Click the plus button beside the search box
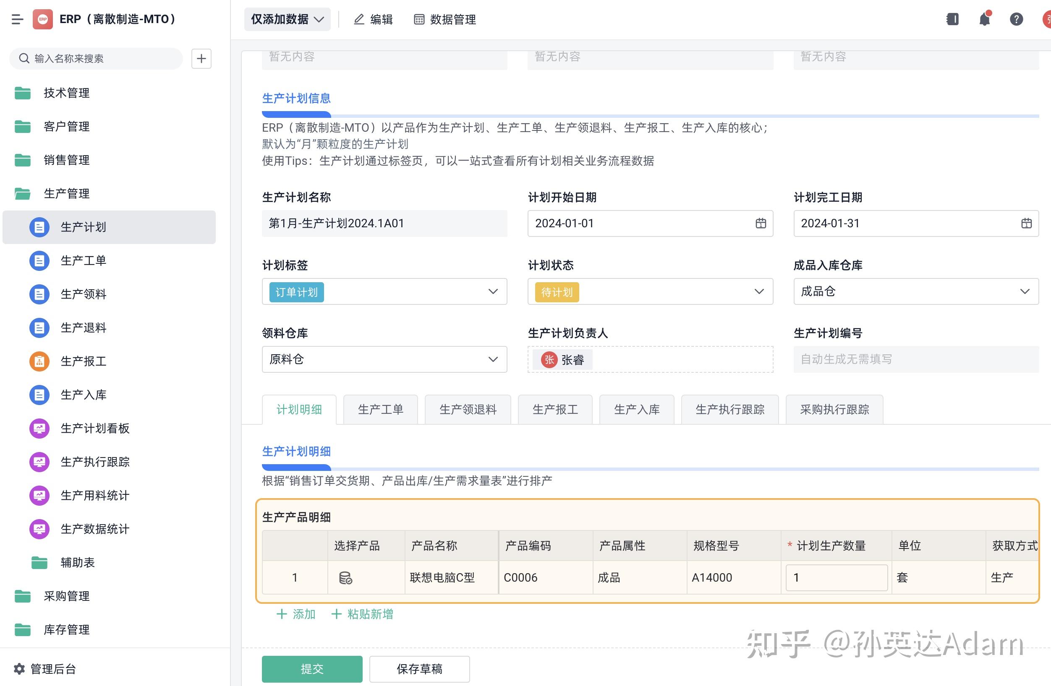This screenshot has width=1051, height=686. 201,58
